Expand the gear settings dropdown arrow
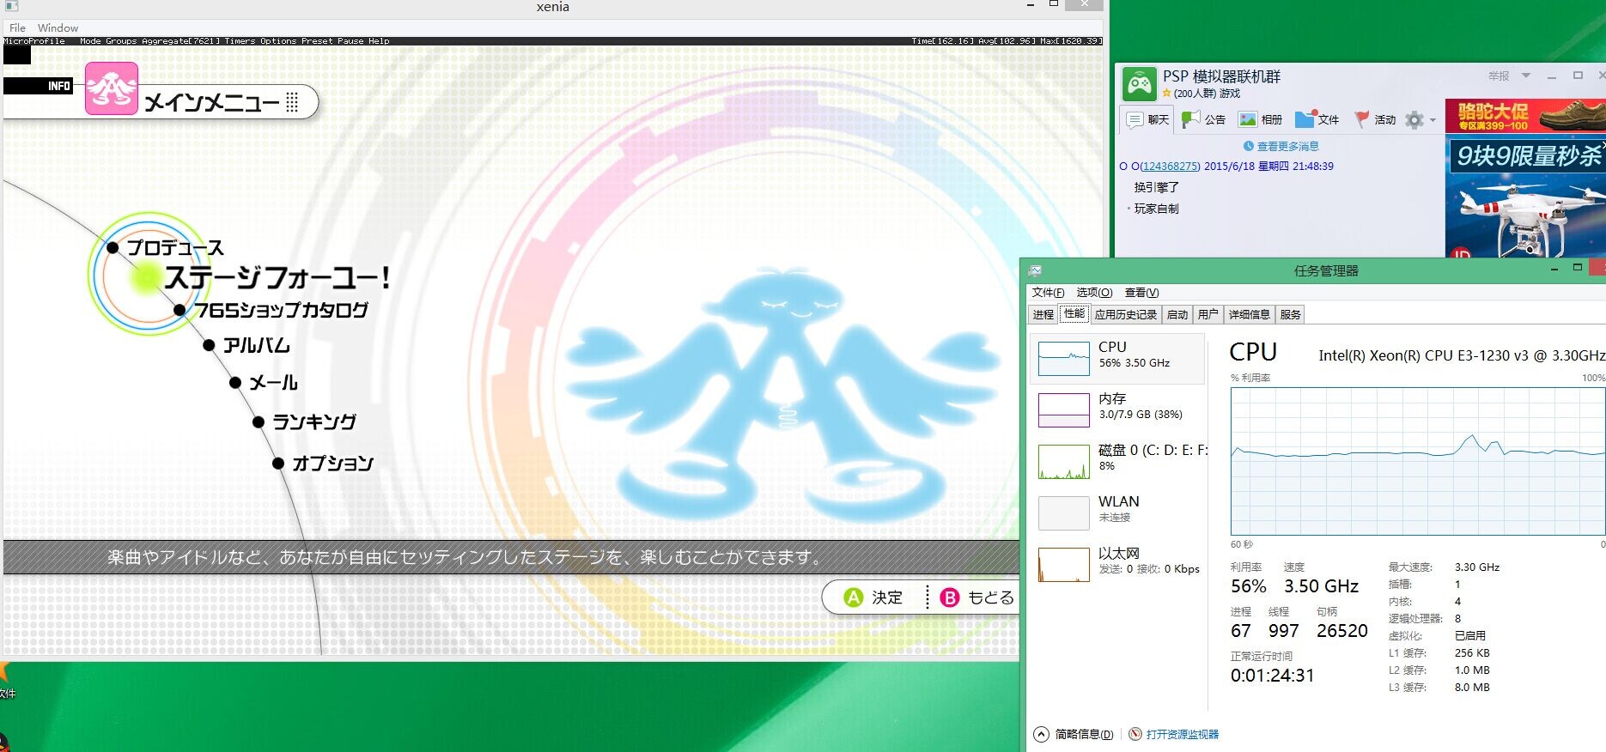 [1433, 120]
